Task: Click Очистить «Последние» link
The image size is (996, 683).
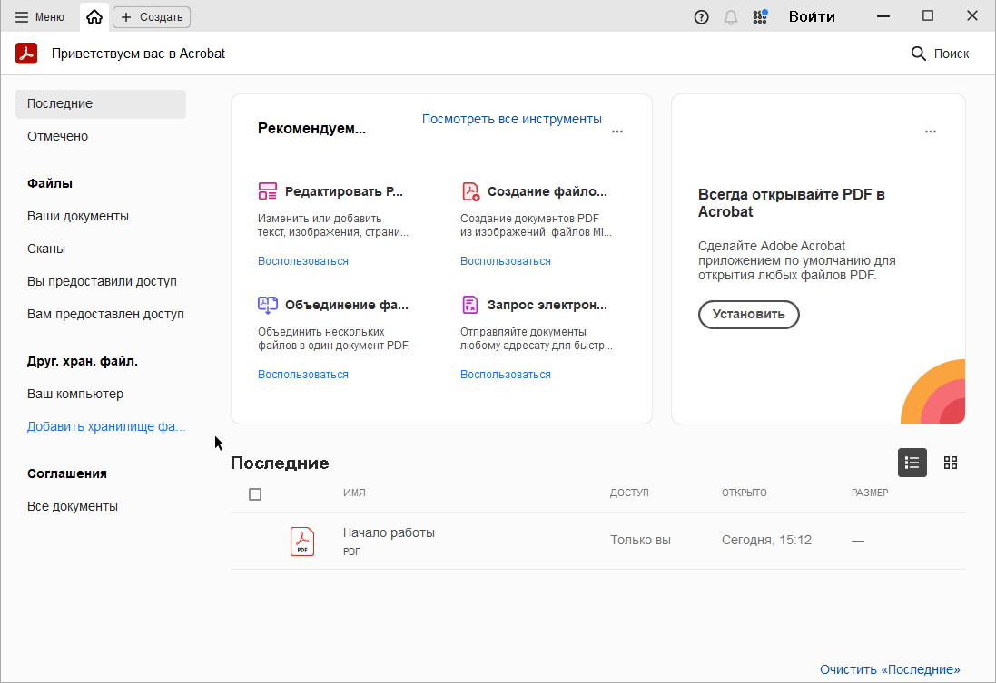Action: (890, 669)
